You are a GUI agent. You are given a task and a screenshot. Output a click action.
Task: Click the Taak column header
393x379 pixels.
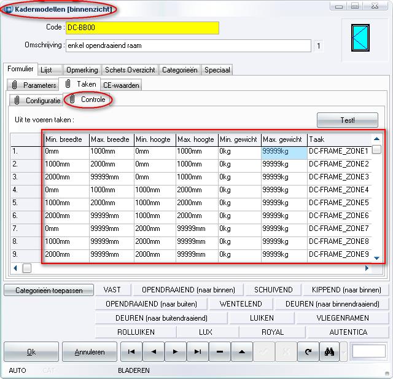tap(340, 139)
